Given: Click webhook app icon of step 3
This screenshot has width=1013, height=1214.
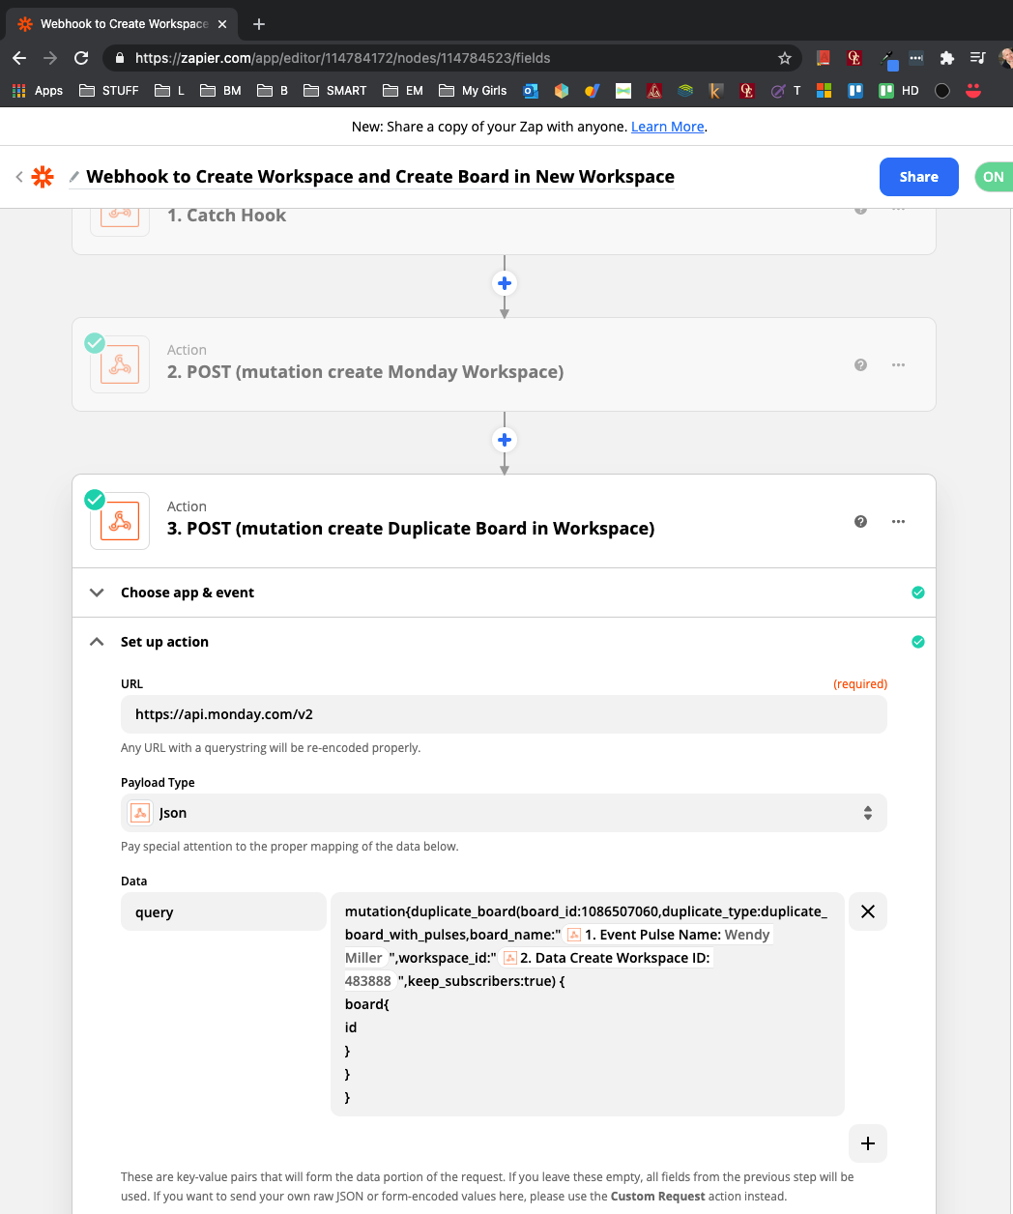Looking at the screenshot, I should 120,521.
